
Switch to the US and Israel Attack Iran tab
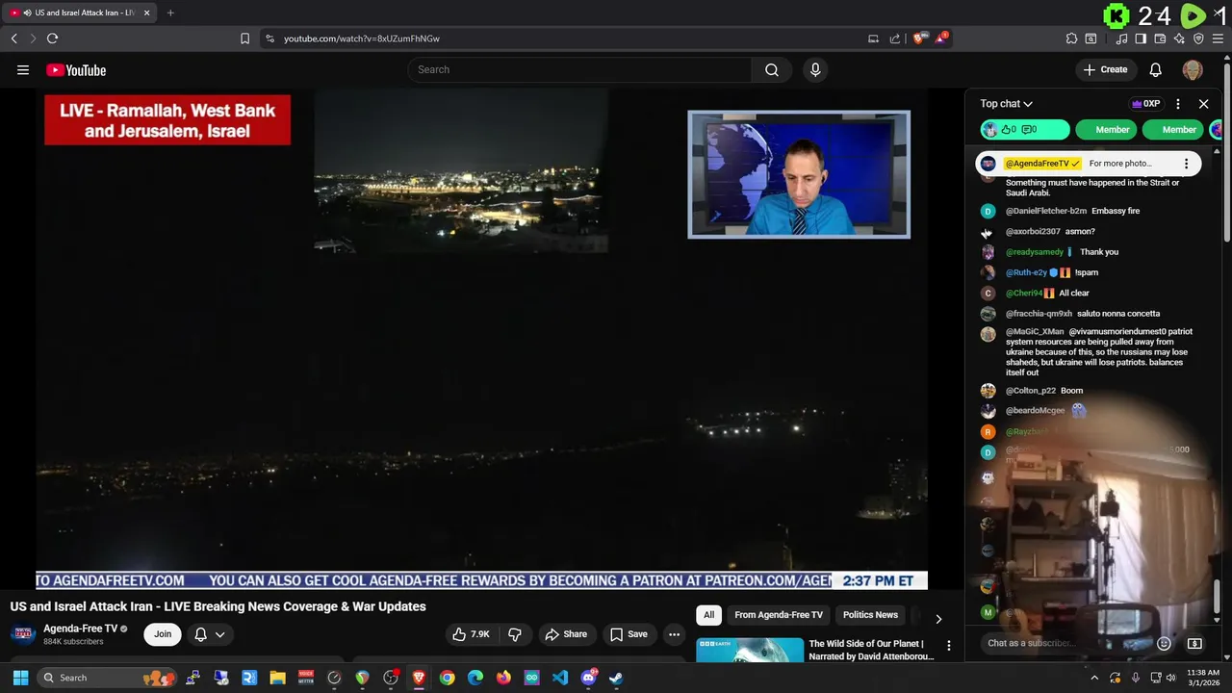click(79, 13)
